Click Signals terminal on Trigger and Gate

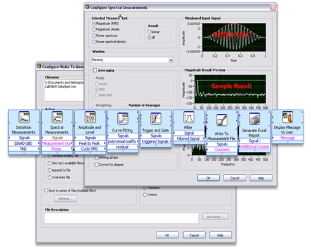click(x=156, y=136)
